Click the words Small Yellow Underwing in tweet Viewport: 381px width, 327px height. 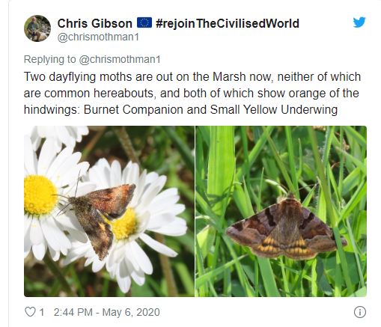pos(274,110)
